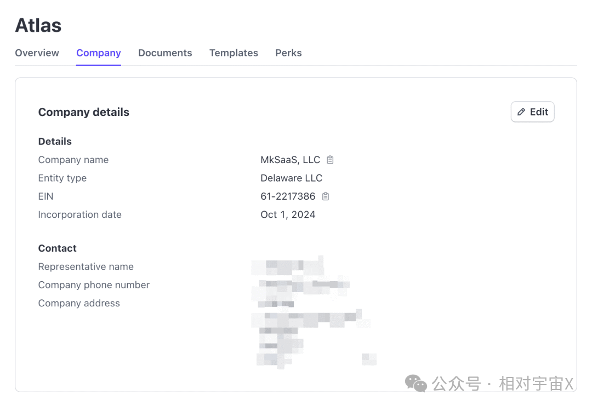Go to the Templates tab
592x407 pixels.
[x=234, y=53]
